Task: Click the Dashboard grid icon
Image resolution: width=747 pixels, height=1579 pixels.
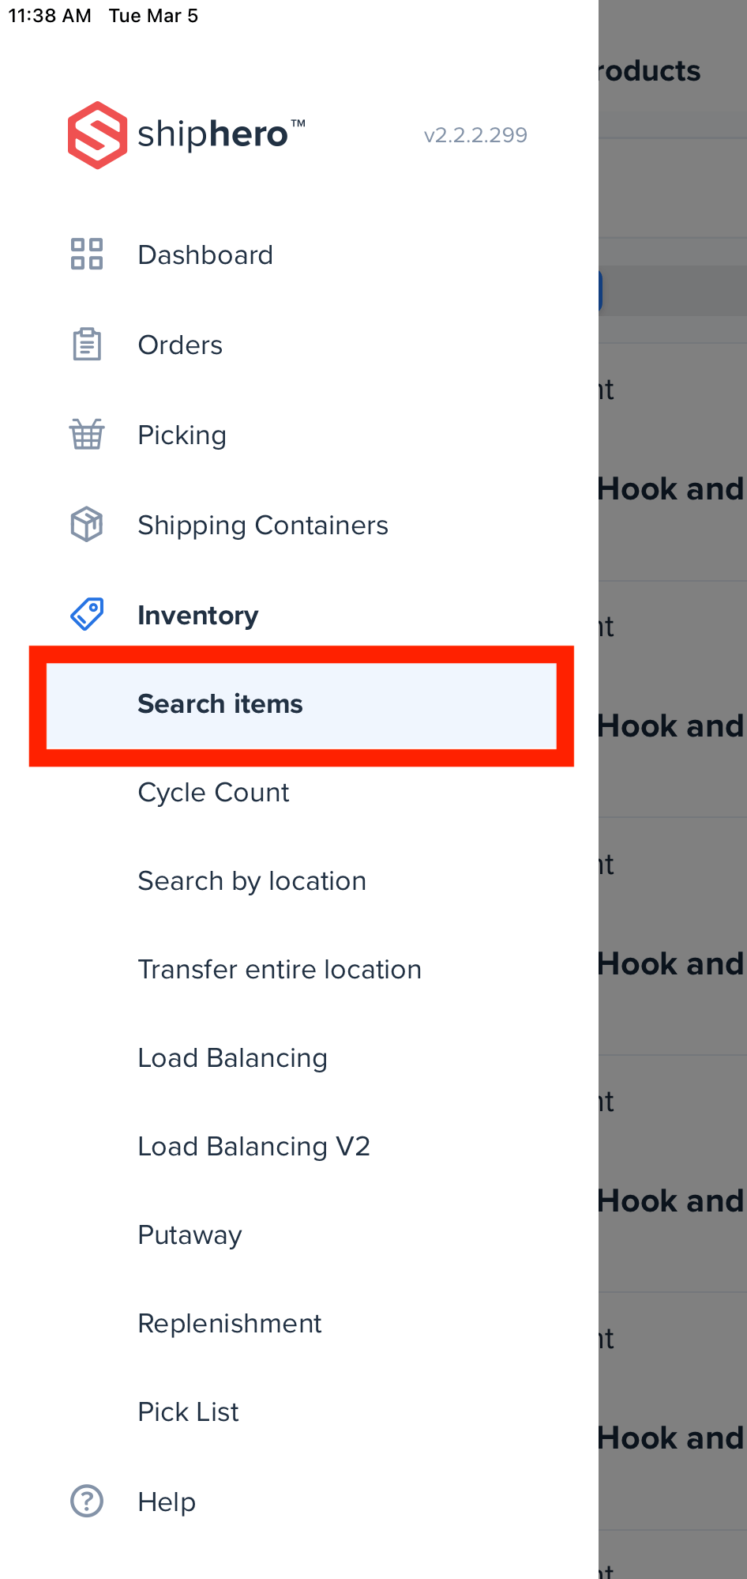Action: [87, 254]
